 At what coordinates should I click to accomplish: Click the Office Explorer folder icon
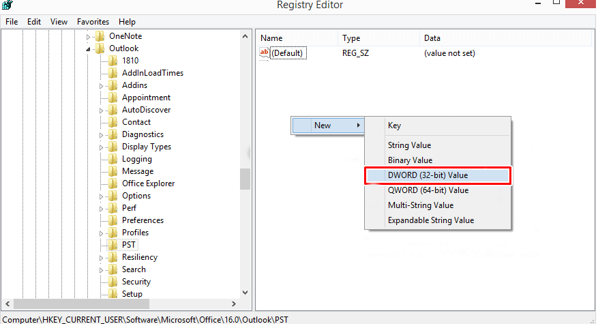pyautogui.click(x=113, y=183)
